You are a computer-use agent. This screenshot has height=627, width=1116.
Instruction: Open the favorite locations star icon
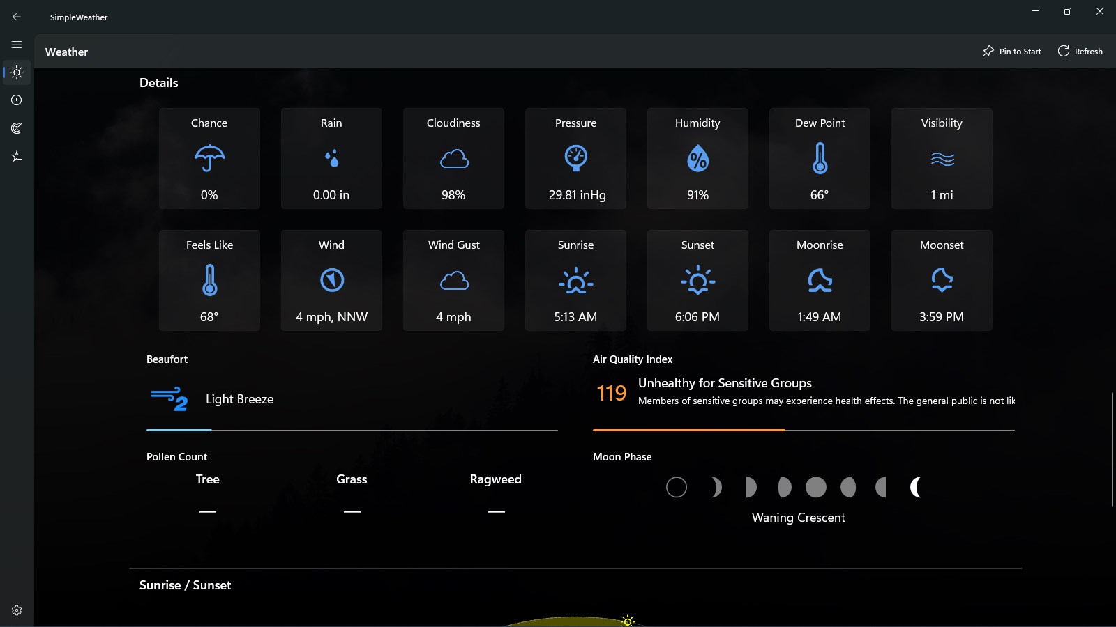click(17, 155)
